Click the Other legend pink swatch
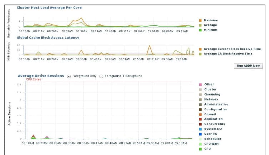The image size is (269, 155). [200, 85]
